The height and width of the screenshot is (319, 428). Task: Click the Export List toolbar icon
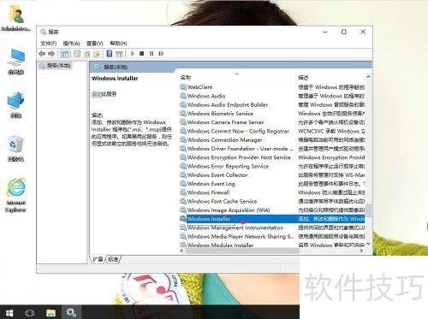pyautogui.click(x=97, y=54)
